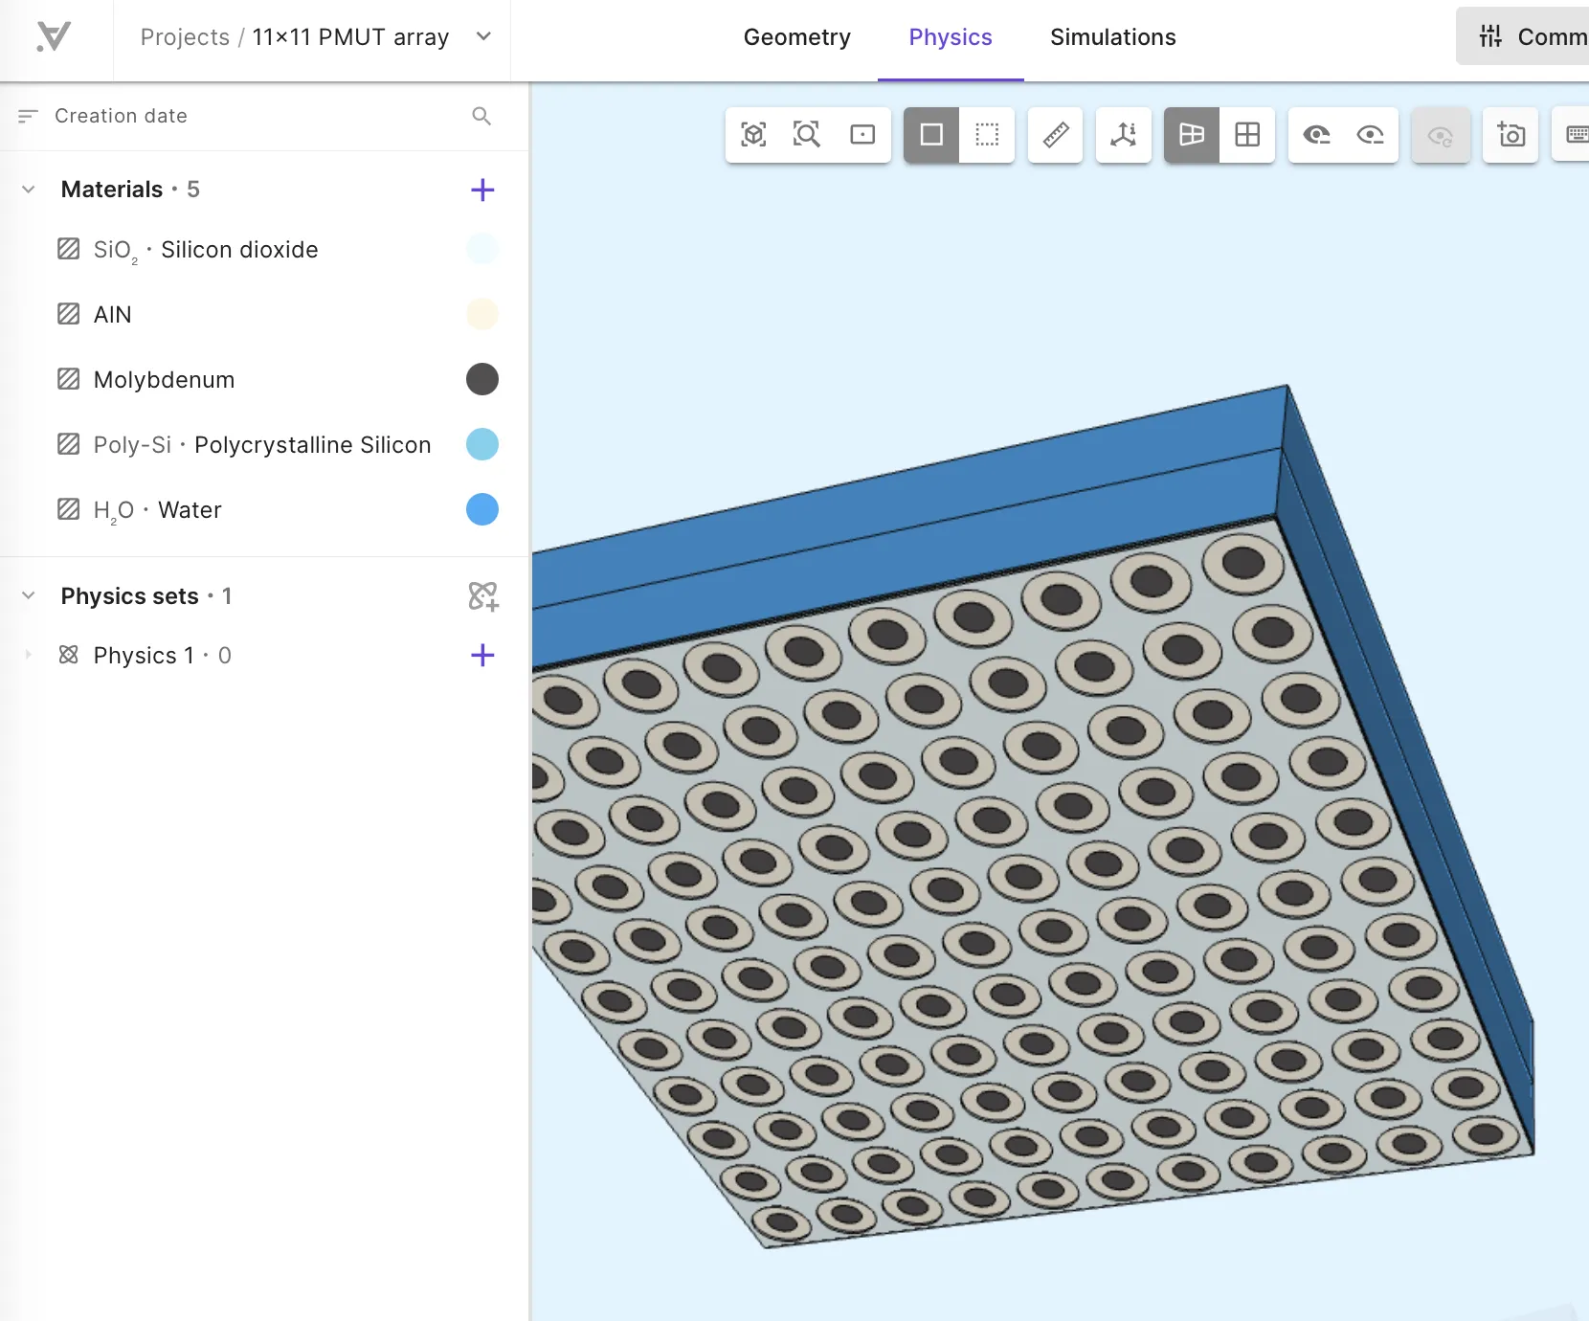The image size is (1589, 1321).
Task: Click the Molybdenum color swatch
Action: pos(482,379)
